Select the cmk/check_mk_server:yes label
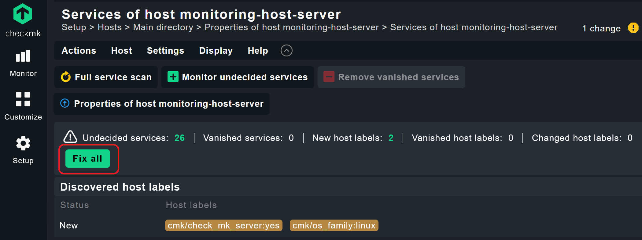This screenshot has width=642, height=240. 224,225
